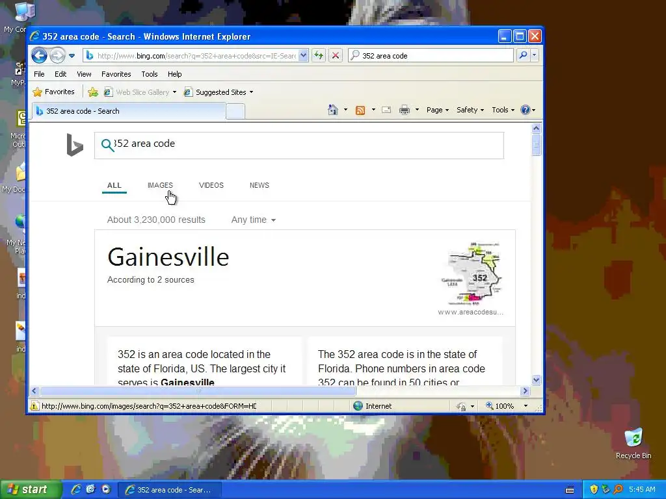Open the Favorites menu in the menu bar
666x499 pixels.
[116, 74]
